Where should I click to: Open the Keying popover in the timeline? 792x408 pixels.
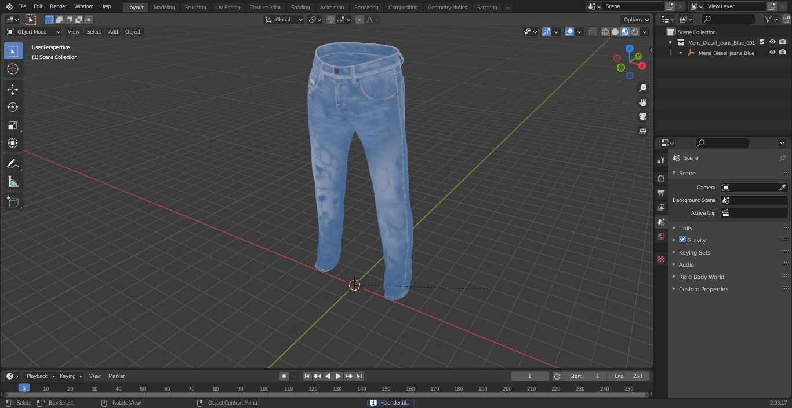tap(71, 376)
